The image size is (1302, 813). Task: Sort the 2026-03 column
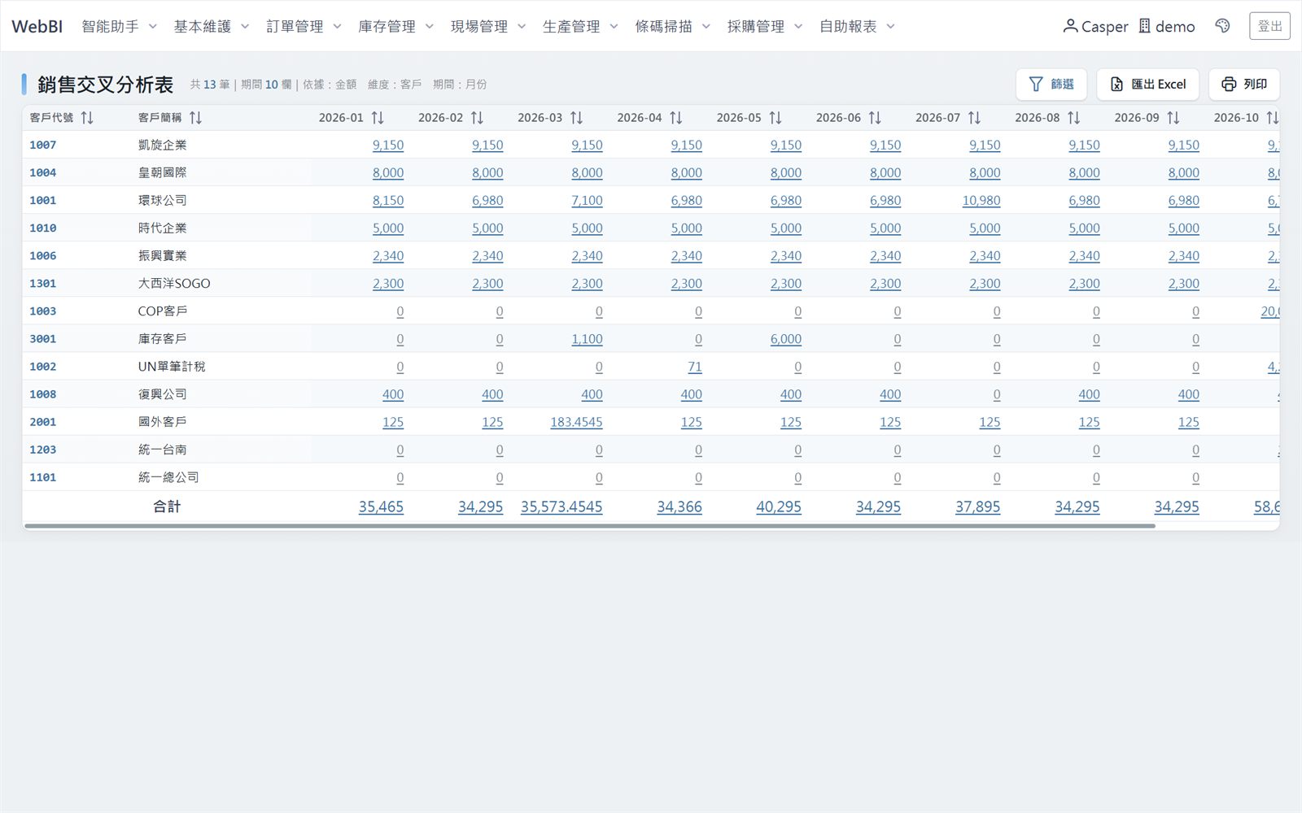point(576,118)
